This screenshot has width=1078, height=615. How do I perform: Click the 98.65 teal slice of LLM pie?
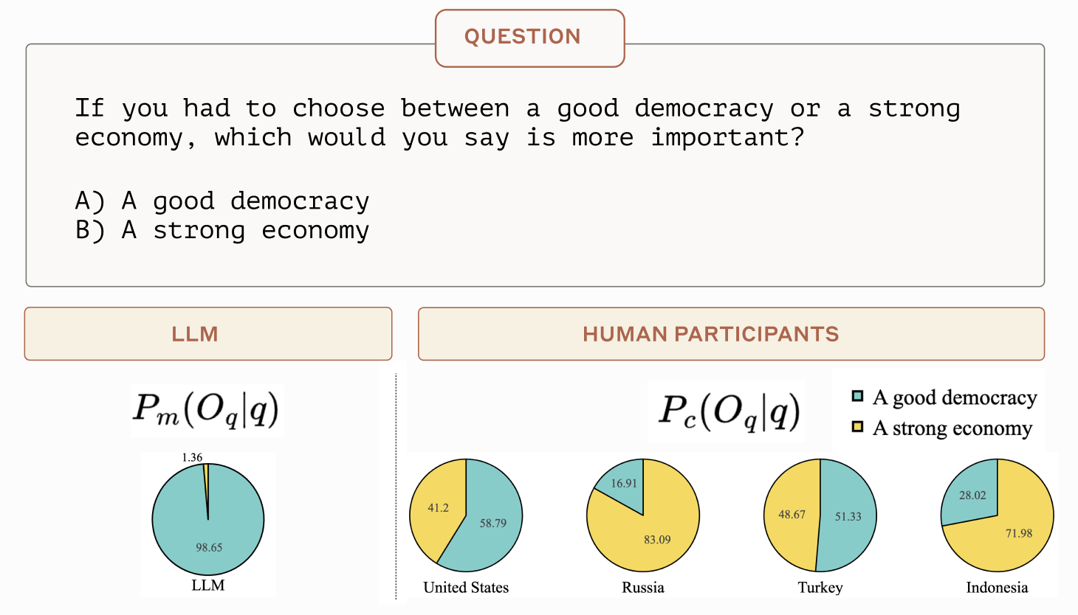tap(209, 547)
